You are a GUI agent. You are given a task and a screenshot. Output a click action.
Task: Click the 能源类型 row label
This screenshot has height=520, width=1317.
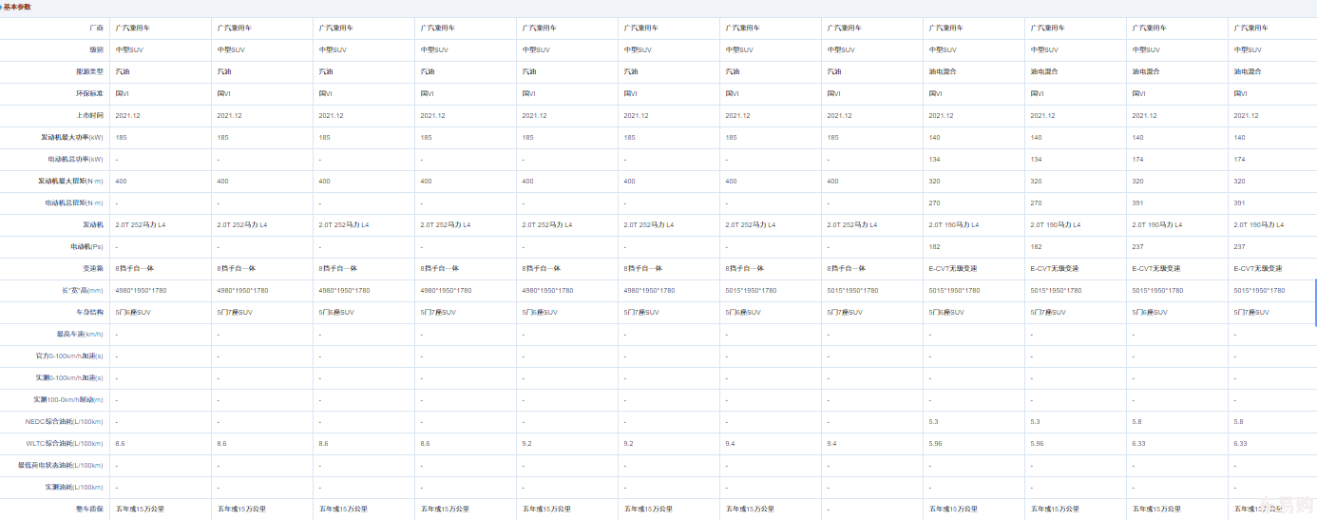click(88, 72)
